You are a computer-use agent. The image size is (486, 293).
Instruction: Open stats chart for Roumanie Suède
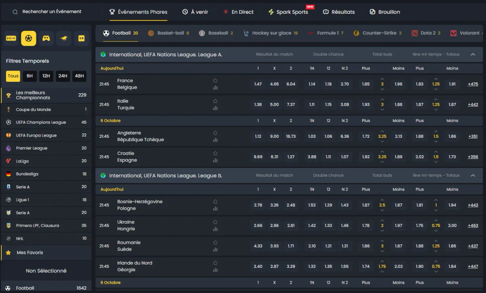coord(215,250)
